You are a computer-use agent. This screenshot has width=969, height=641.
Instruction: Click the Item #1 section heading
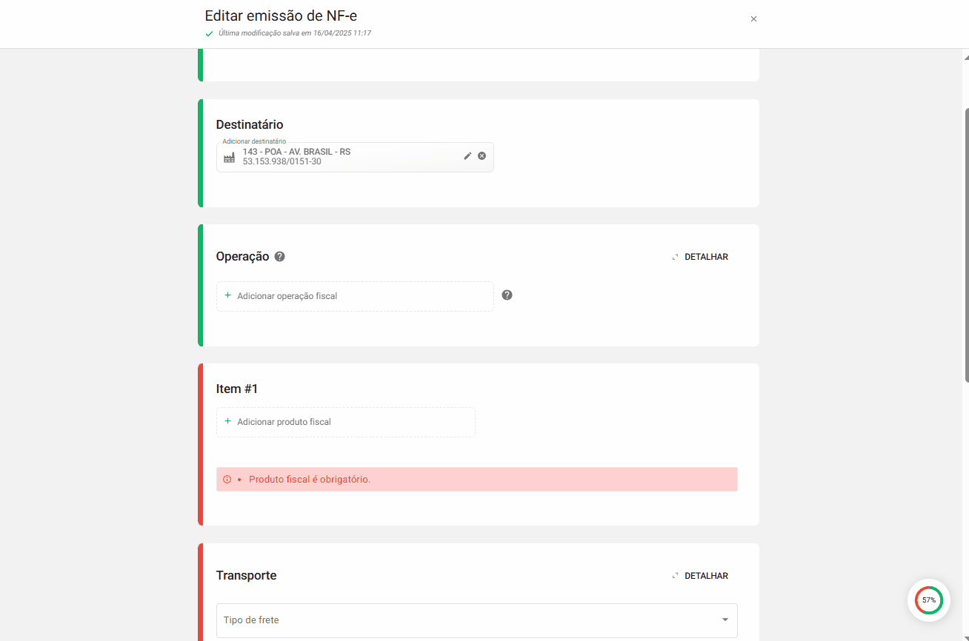pyautogui.click(x=237, y=389)
